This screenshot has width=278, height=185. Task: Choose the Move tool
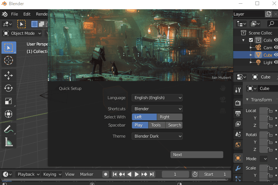click(9, 75)
